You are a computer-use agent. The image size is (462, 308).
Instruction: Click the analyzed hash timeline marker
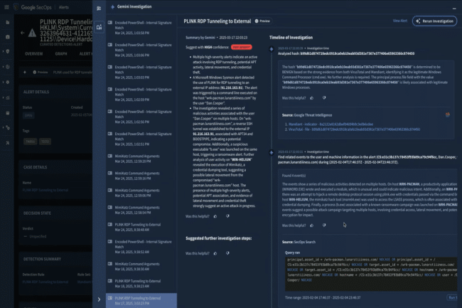click(272, 49)
